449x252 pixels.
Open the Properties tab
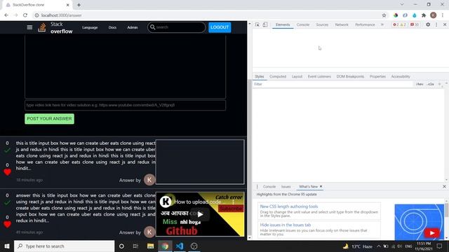[x=377, y=76]
